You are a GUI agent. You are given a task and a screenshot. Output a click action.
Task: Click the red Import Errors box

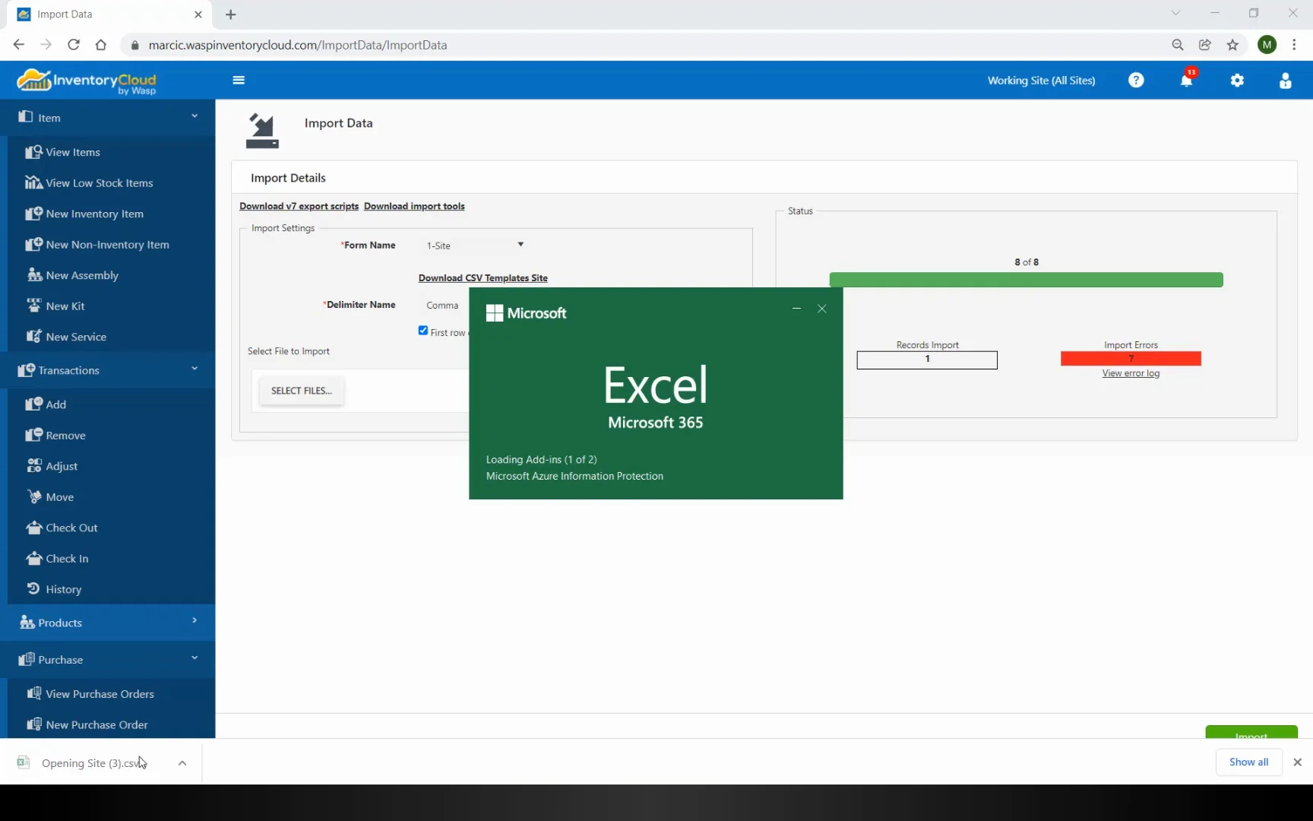coord(1131,359)
